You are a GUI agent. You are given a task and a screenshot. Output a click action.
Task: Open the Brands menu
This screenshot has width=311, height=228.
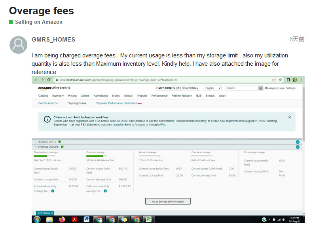click(210, 96)
